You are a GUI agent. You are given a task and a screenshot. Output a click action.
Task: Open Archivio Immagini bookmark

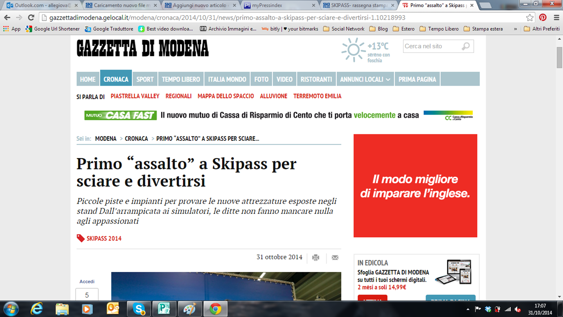[x=228, y=29]
